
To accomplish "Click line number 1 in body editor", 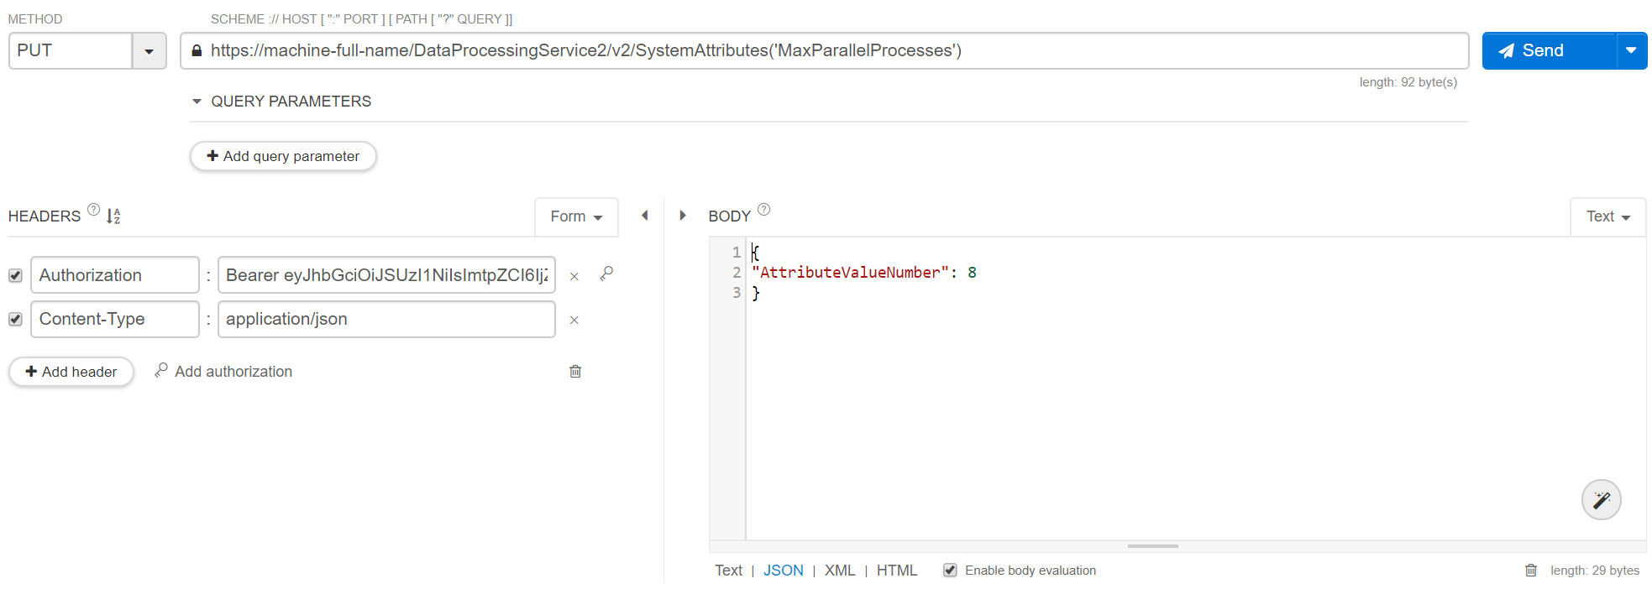I will click(737, 252).
